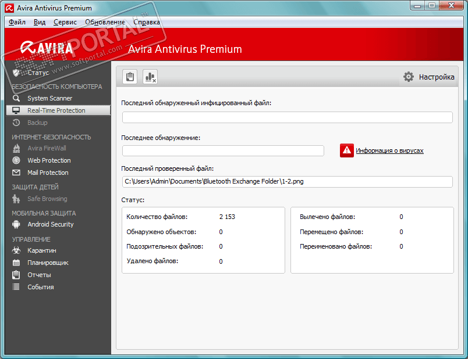Screen dimensions: 468x359
Task: Open the Файл menu
Action: click(x=17, y=22)
